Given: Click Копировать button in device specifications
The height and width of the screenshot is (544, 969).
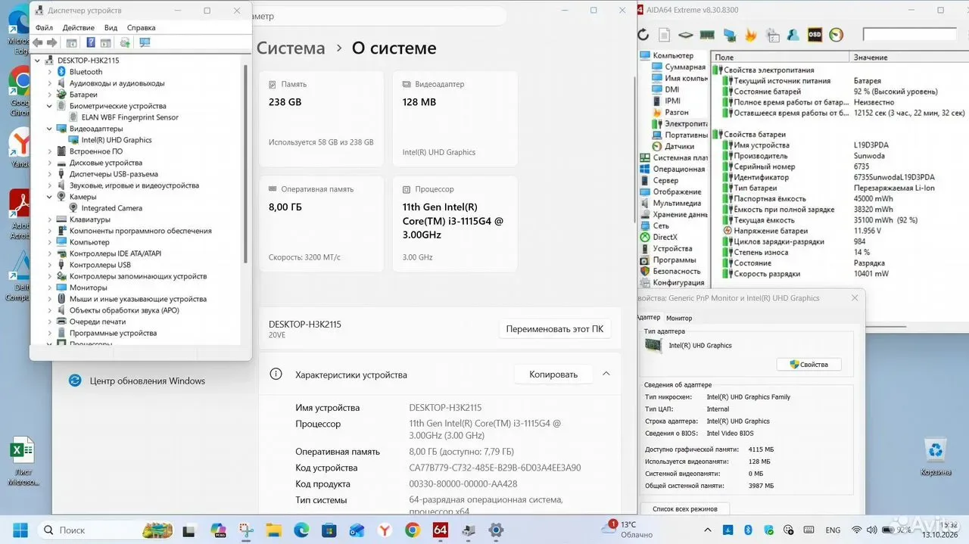Looking at the screenshot, I should tap(553, 374).
